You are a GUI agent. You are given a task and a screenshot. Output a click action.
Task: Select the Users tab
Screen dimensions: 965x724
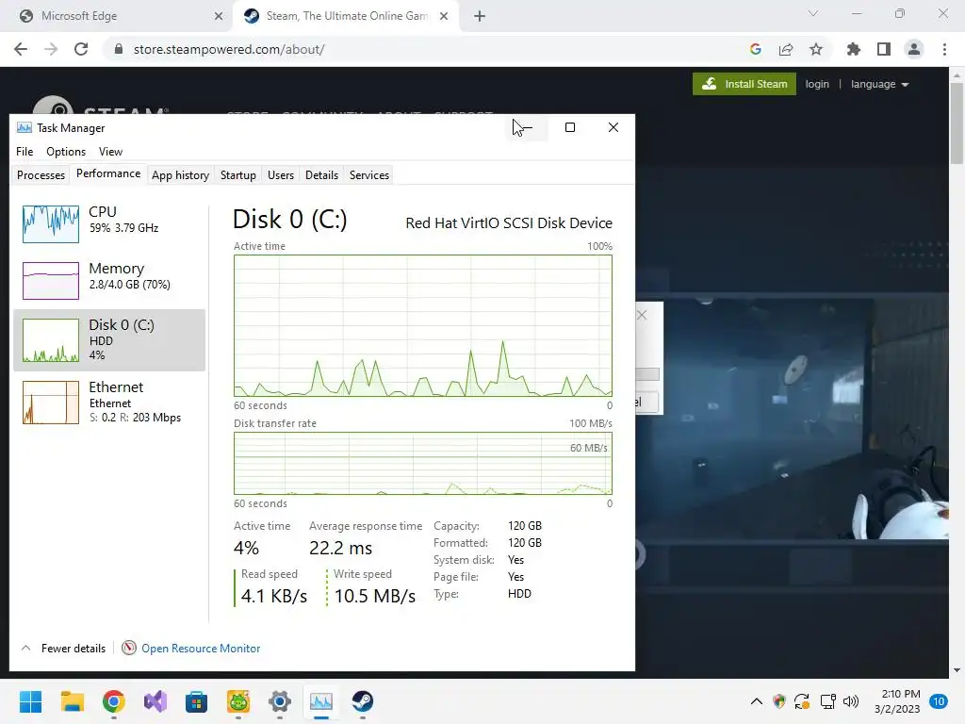[x=281, y=175]
